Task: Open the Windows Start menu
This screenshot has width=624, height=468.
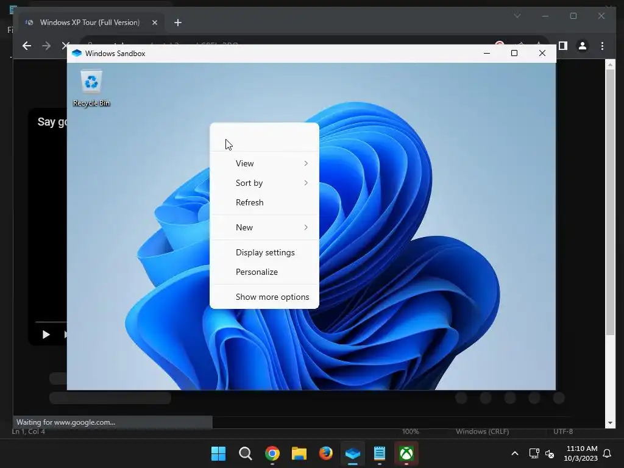Action: 218,453
